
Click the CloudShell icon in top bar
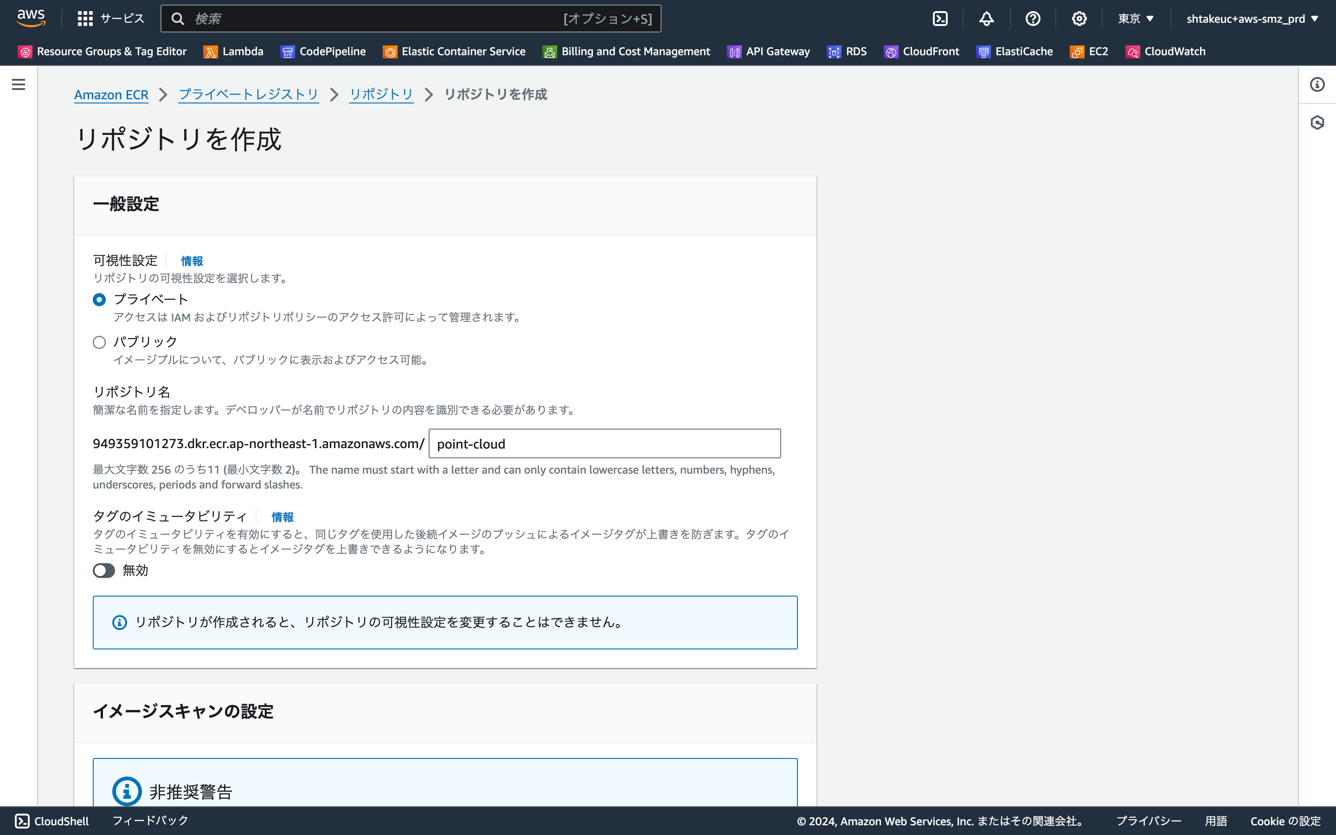(x=940, y=19)
